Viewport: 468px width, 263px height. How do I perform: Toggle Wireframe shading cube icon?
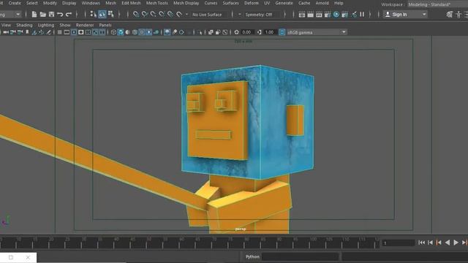coord(113,32)
